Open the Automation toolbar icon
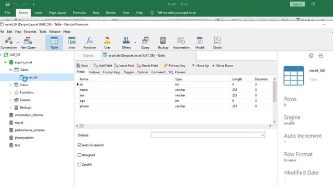 tap(181, 43)
